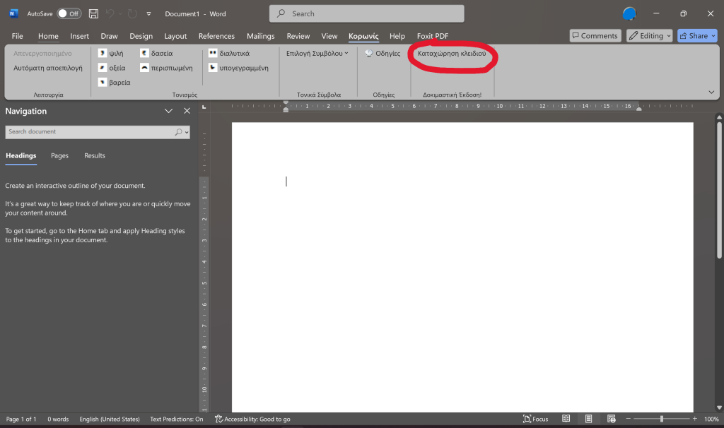Click the Καταχώρηση κλειδιού button
This screenshot has height=428, width=724.
point(452,53)
